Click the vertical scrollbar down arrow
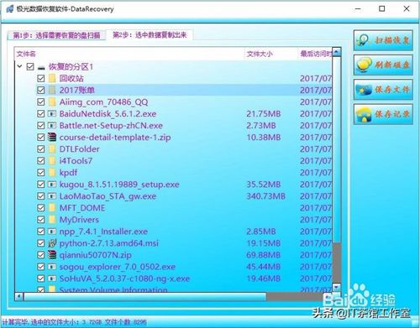This screenshot has height=328, width=420. point(337,287)
